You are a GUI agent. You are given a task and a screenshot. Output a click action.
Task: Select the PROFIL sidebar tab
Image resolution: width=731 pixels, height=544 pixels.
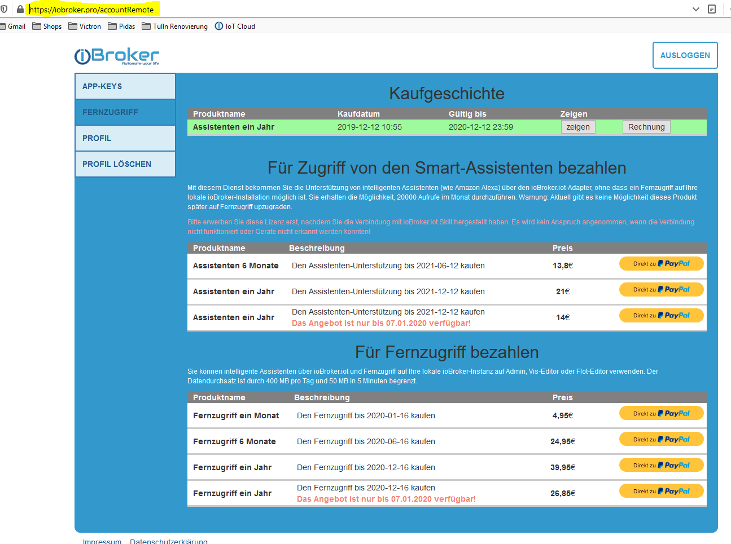point(125,138)
